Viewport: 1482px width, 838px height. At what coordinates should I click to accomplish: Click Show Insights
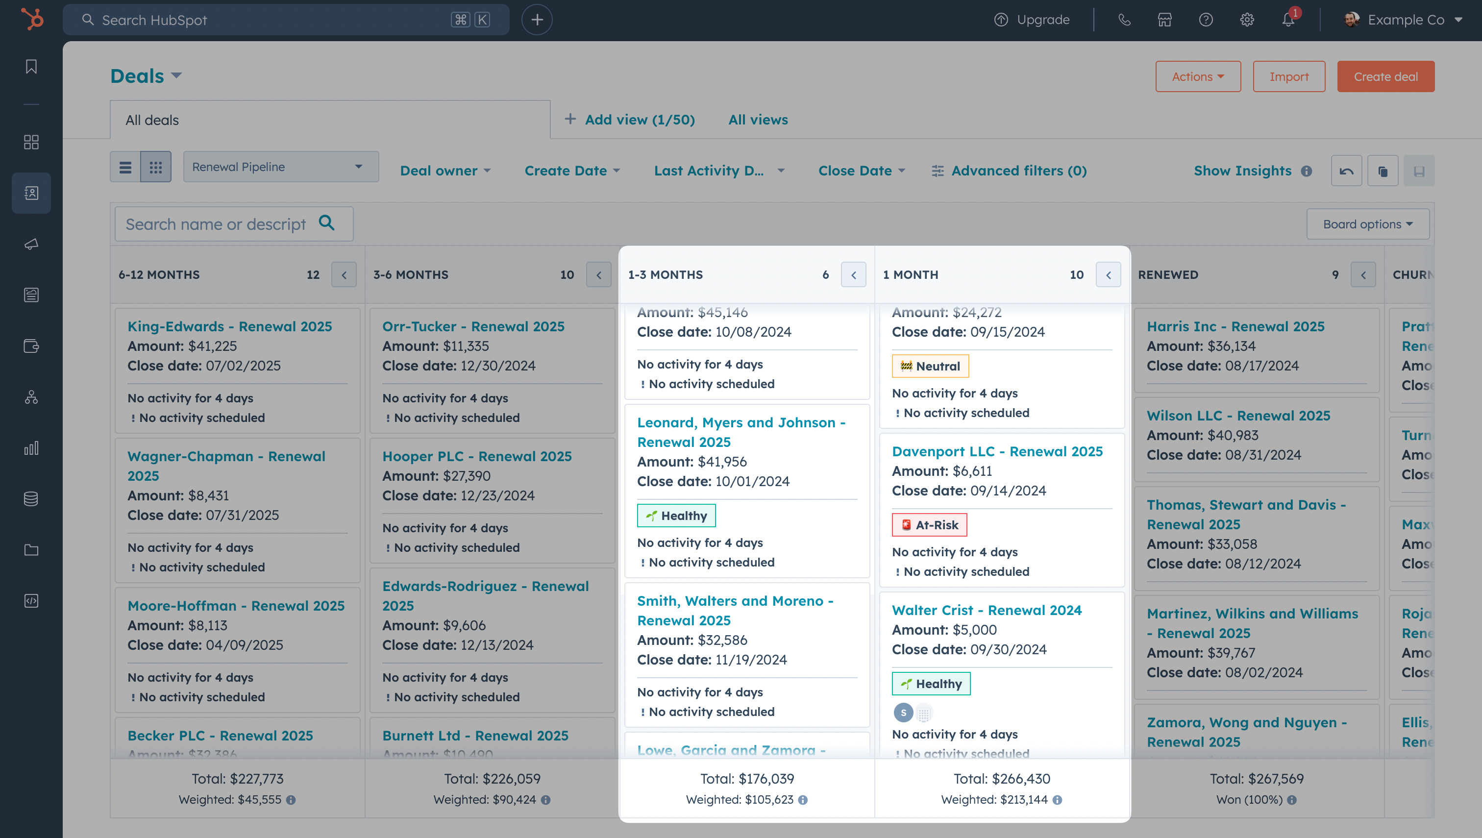[1242, 171]
